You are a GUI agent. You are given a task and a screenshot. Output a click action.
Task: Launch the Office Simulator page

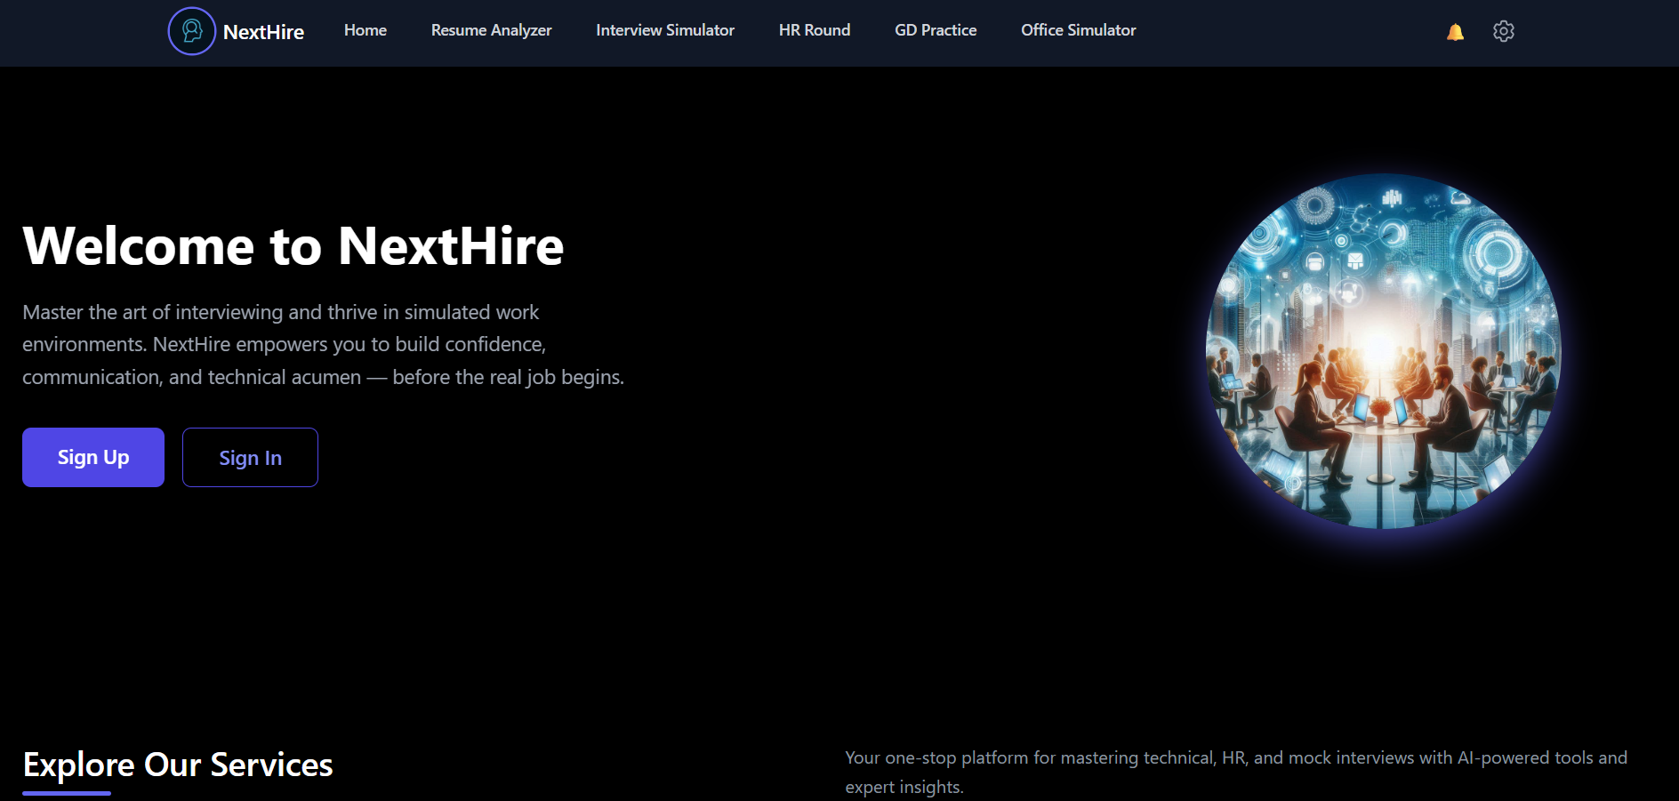point(1078,30)
